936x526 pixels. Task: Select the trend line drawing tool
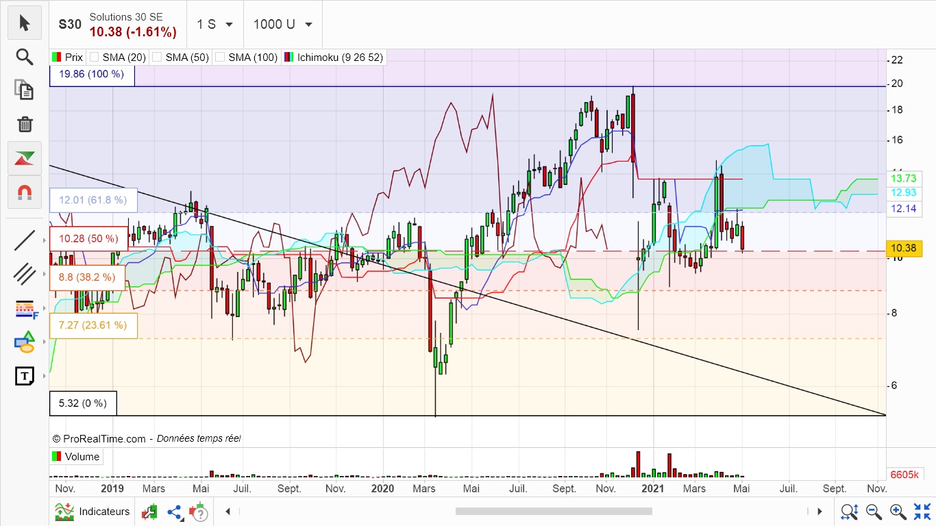click(x=25, y=240)
